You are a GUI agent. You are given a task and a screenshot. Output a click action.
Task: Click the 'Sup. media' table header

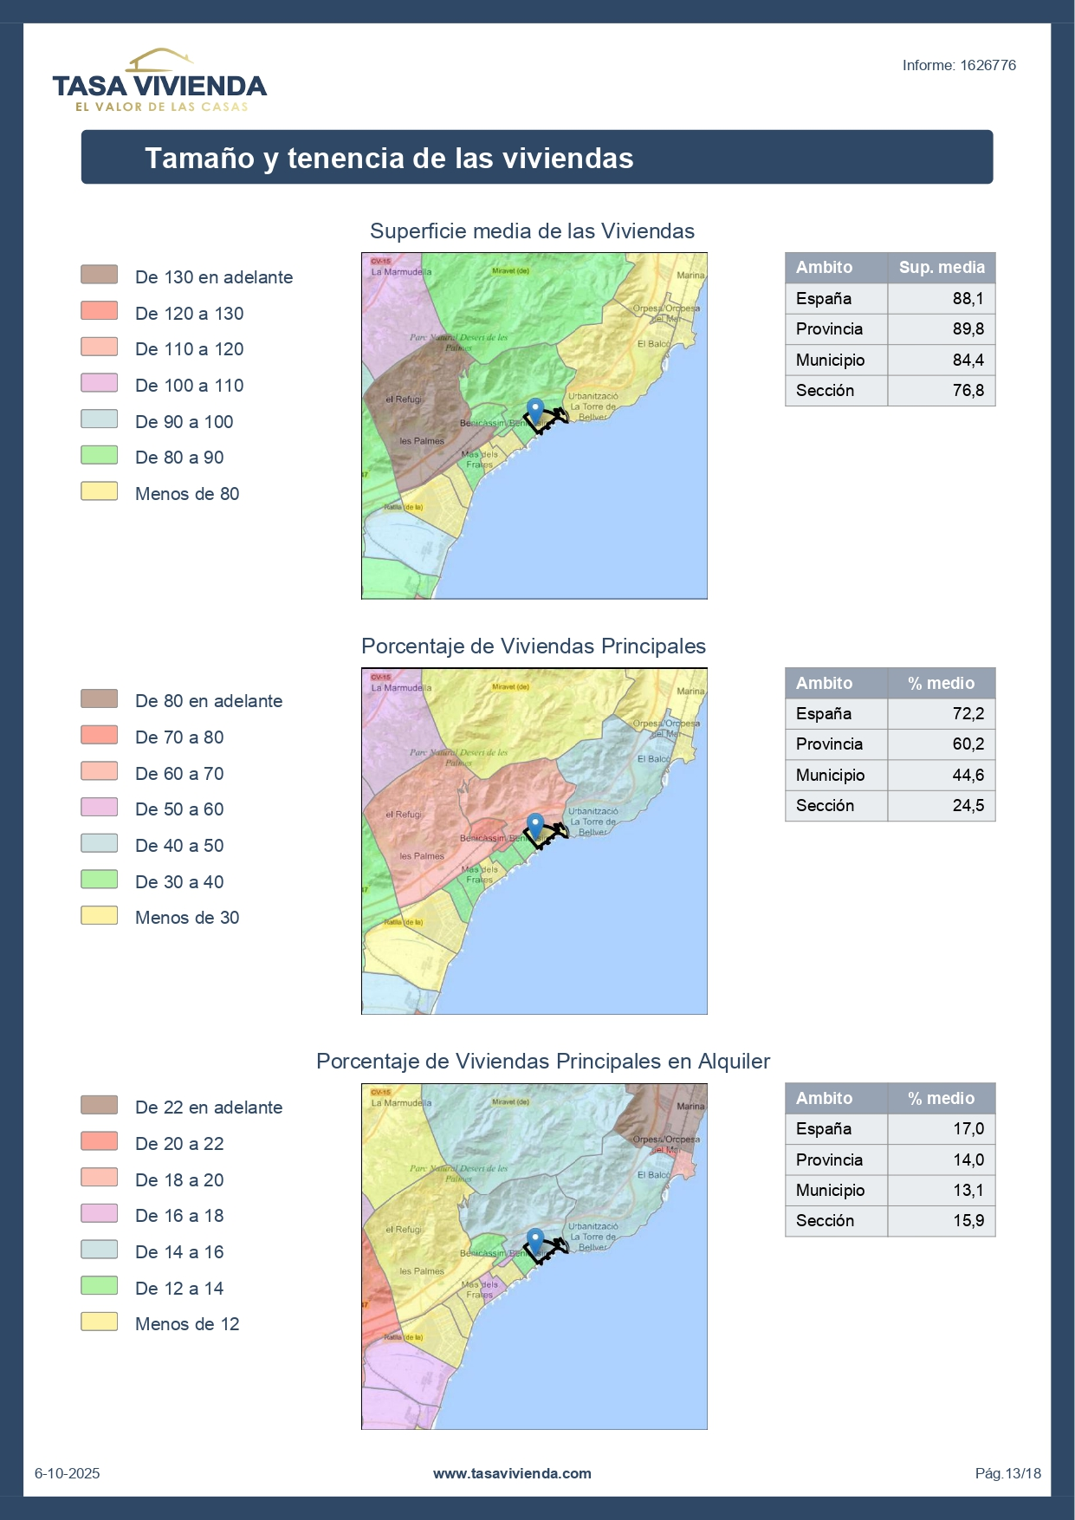(941, 268)
